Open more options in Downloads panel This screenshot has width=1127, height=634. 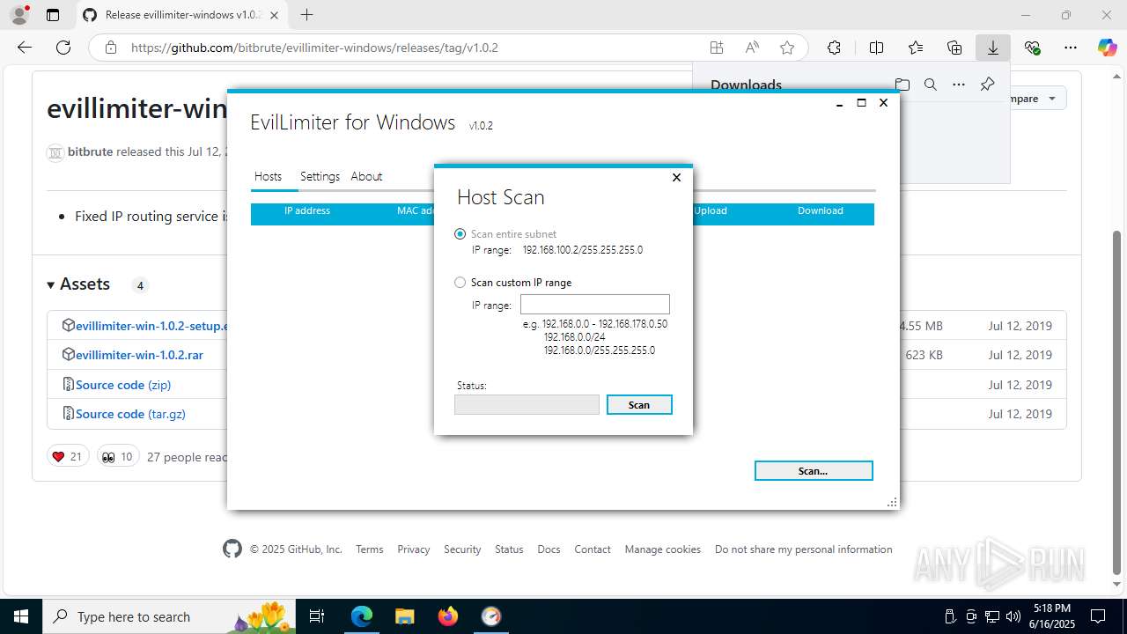(959, 85)
